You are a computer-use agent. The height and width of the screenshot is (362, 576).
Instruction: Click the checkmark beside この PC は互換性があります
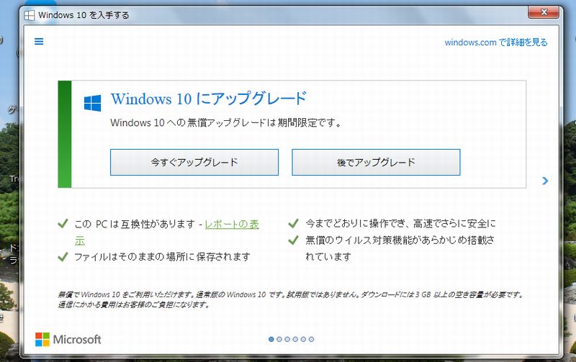point(63,224)
